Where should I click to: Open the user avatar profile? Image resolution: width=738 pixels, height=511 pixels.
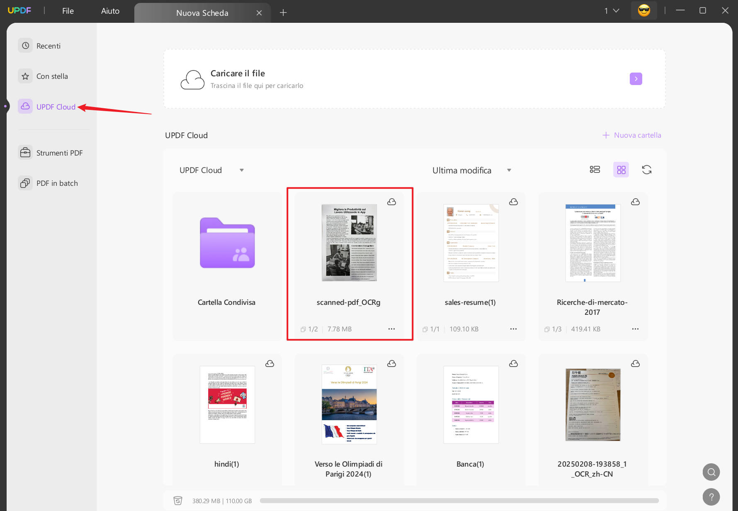click(644, 10)
